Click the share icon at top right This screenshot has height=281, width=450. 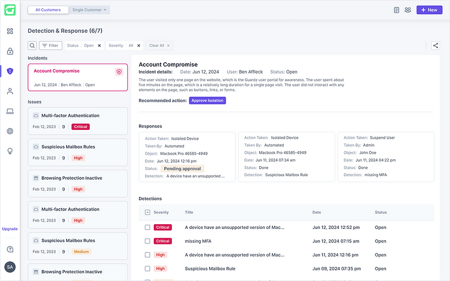click(435, 45)
